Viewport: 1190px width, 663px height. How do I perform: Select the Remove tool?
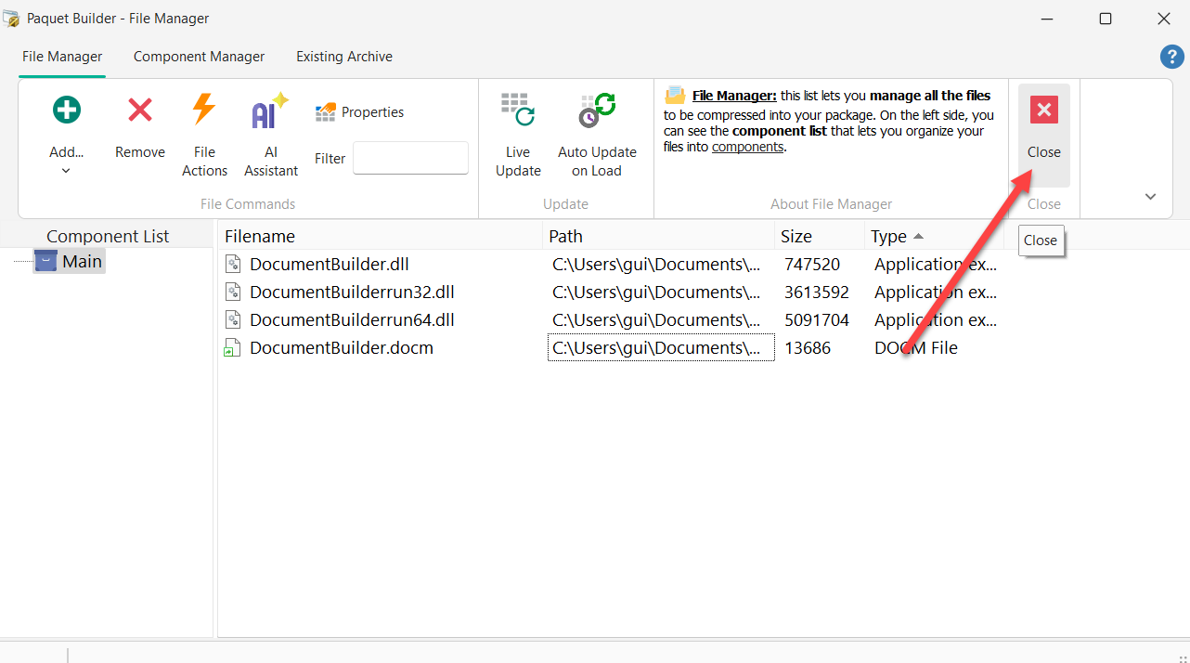139,130
